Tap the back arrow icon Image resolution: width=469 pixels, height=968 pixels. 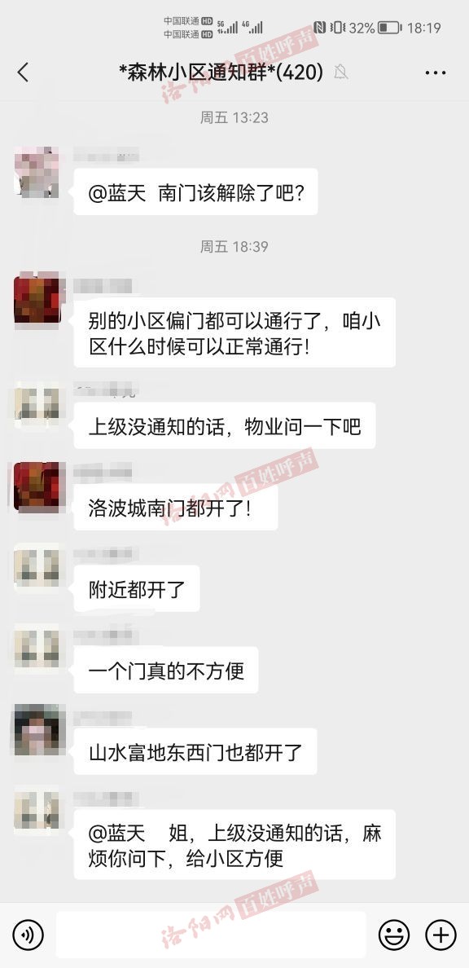click(23, 73)
